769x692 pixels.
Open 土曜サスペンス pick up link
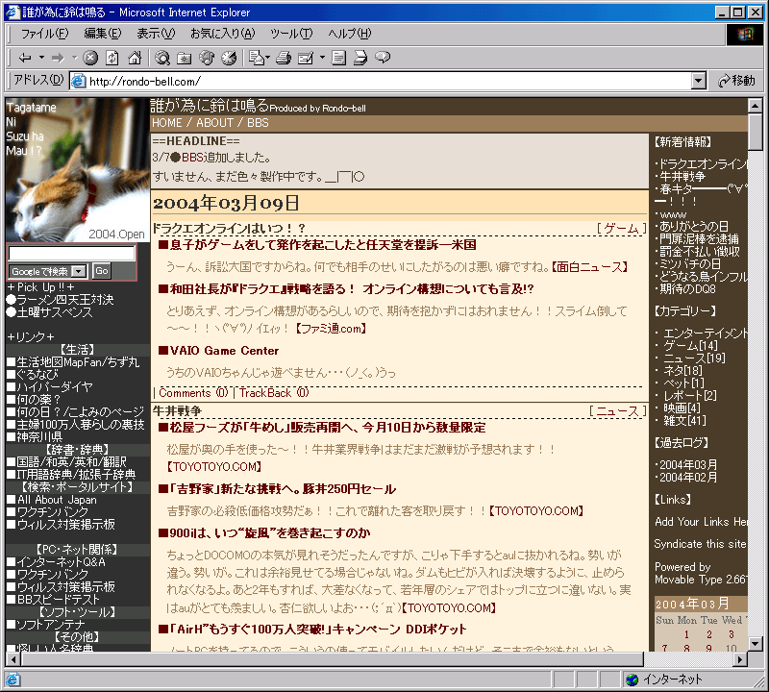point(55,312)
